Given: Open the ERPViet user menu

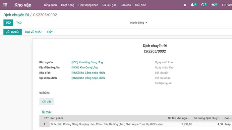Looking at the screenshot, I should click(227, 5).
